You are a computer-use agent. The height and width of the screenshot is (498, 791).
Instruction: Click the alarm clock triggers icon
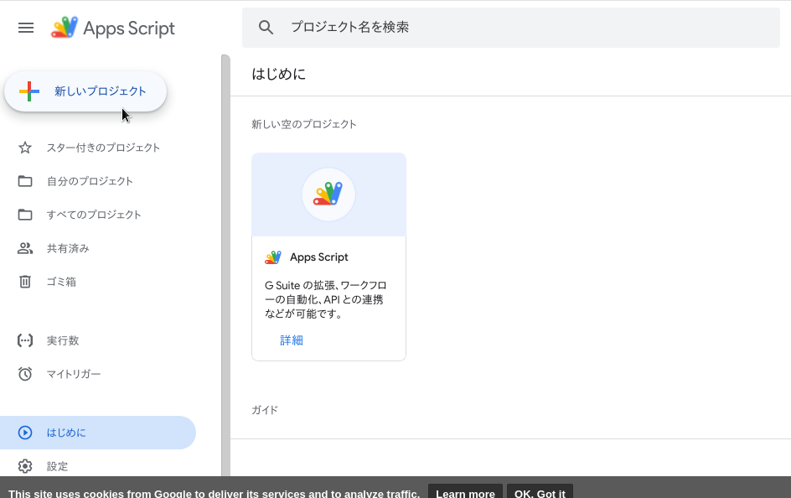(x=25, y=374)
